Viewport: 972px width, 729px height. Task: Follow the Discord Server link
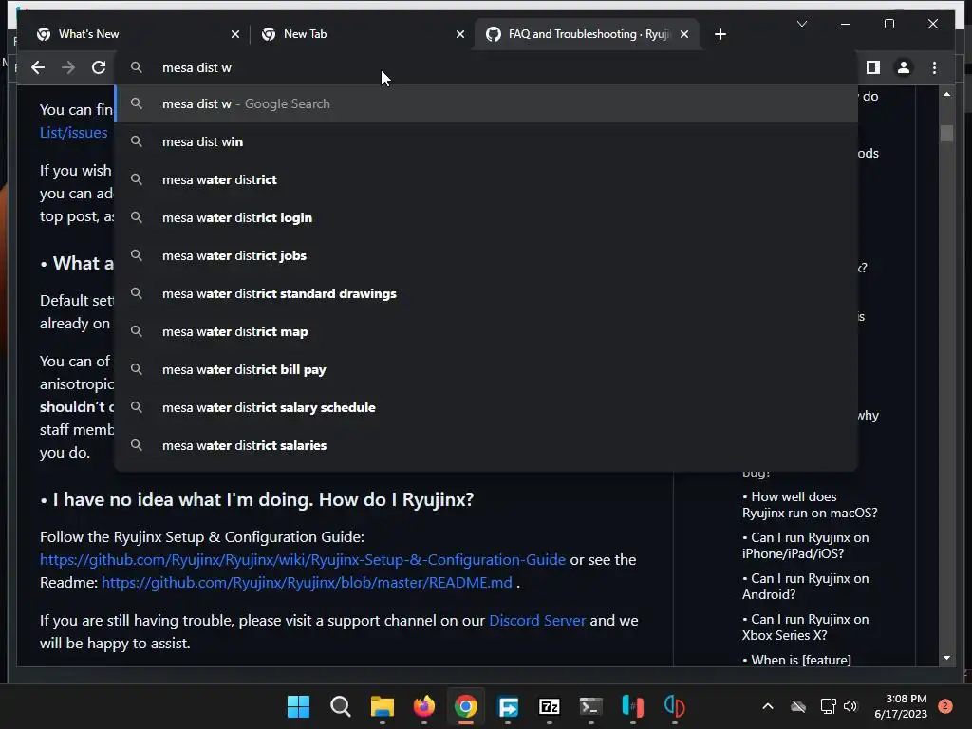537,621
